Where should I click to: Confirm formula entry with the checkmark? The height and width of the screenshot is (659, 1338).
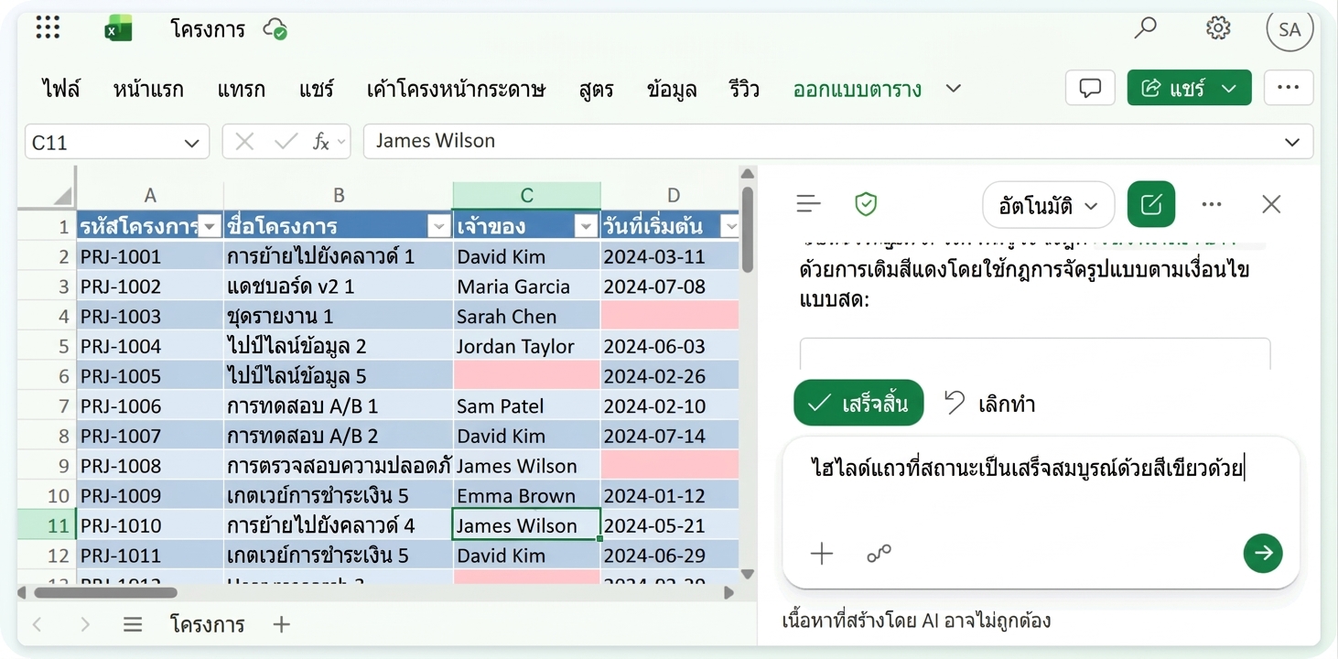(286, 142)
